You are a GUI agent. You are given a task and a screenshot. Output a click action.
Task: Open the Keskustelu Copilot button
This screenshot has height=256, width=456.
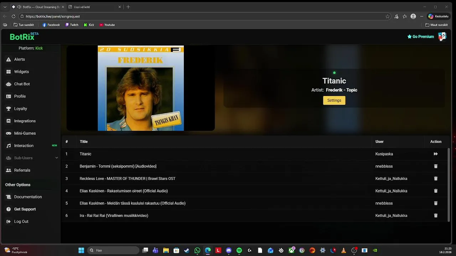438,16
